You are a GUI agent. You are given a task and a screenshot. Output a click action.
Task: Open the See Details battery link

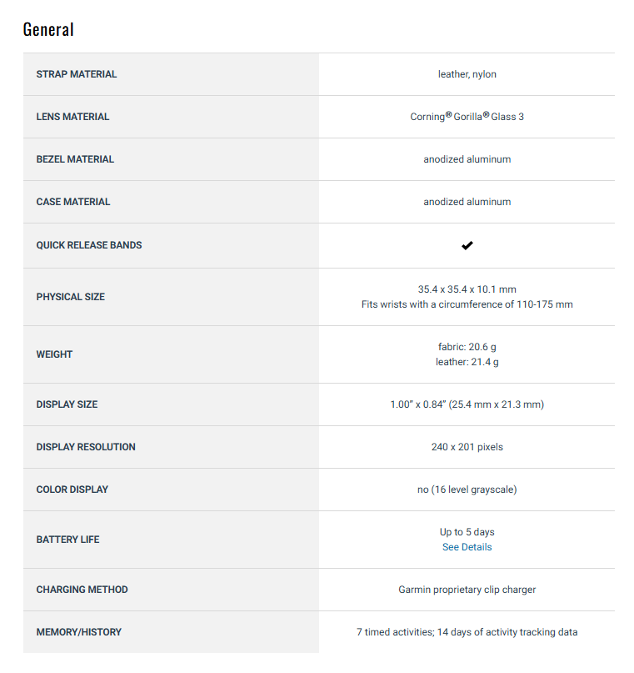click(467, 547)
